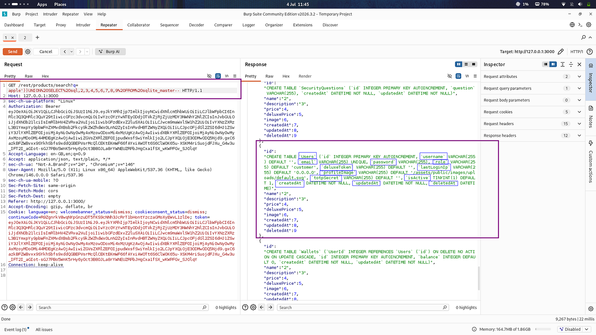Expand Response headers section
Screen dimensions: 596x335
point(533,135)
